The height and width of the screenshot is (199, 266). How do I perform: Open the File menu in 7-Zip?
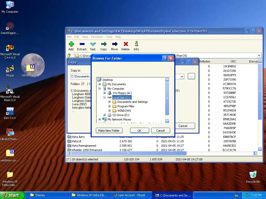click(x=69, y=37)
